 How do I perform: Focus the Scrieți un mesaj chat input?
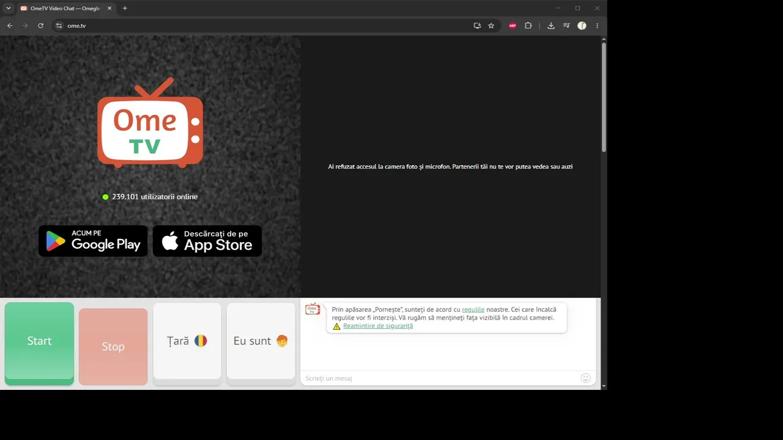click(440, 378)
